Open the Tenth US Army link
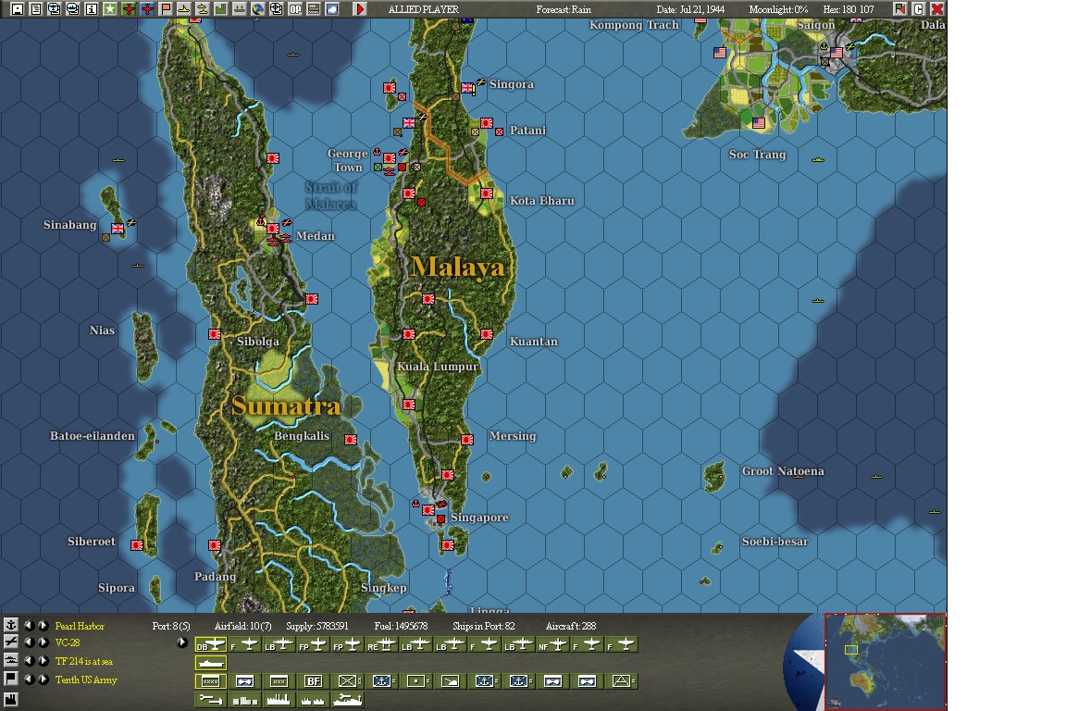 pos(86,680)
